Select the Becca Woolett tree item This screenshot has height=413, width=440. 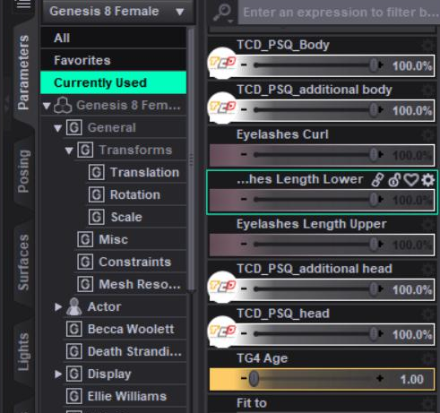[131, 329]
